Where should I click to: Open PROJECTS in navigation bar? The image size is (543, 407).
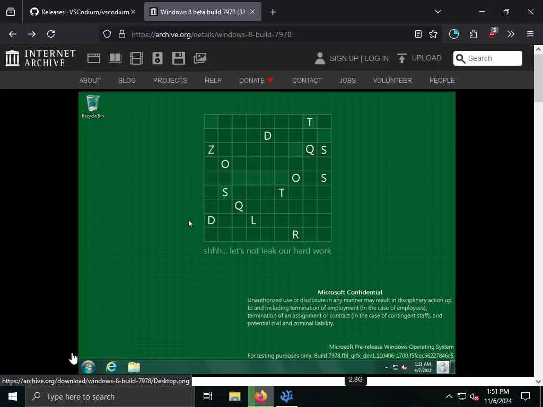(x=170, y=81)
